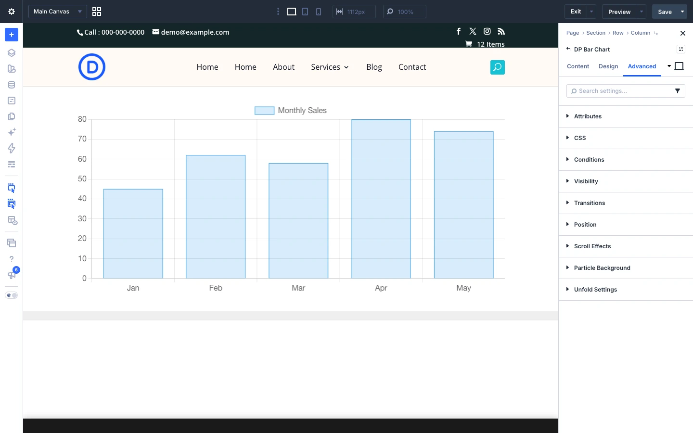Open the question mark help icon

click(12, 259)
